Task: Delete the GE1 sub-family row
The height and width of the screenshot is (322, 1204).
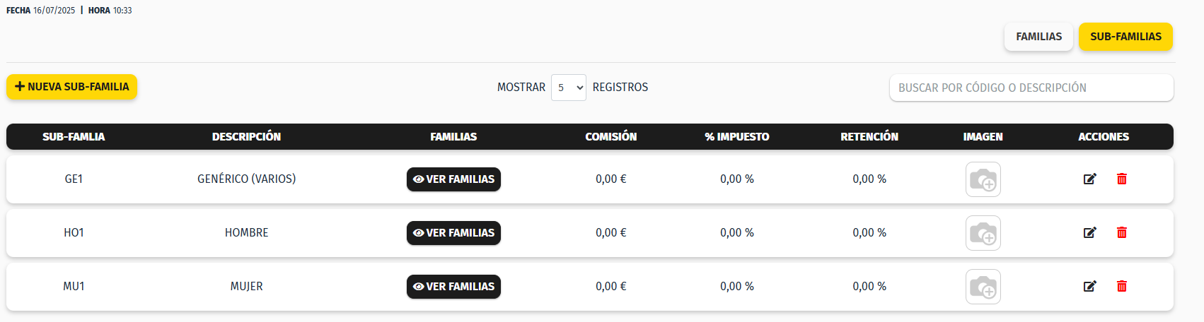Action: [1122, 179]
